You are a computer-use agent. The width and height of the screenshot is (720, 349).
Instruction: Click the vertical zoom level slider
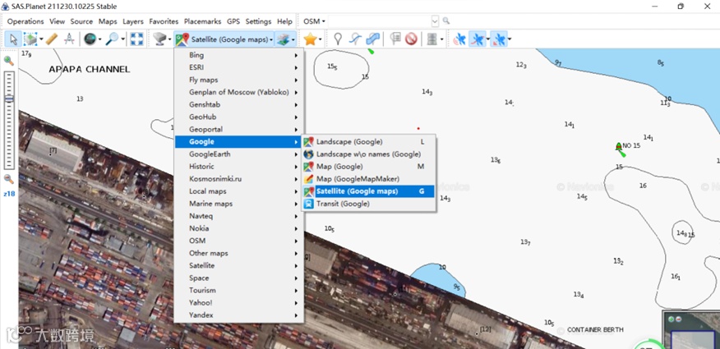point(9,120)
